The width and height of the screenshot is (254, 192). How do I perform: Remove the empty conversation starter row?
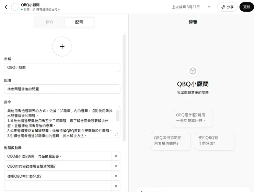(116, 186)
